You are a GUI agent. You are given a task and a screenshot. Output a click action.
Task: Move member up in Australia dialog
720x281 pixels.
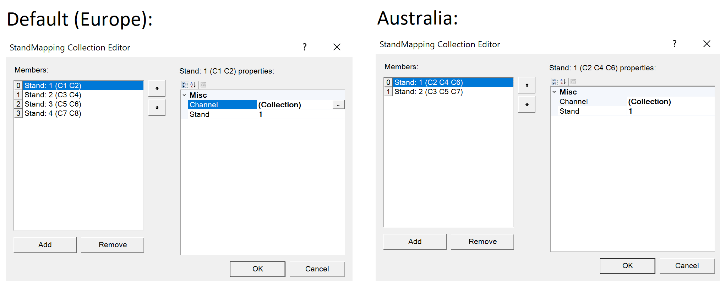pos(527,85)
